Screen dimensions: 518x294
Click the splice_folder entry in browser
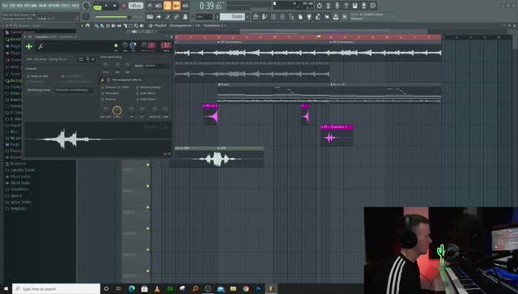point(18,202)
